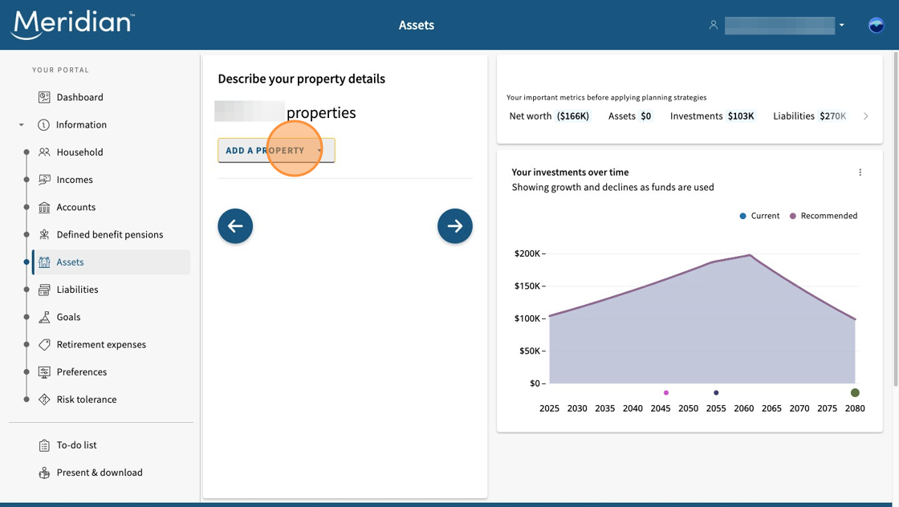The width and height of the screenshot is (899, 507).
Task: Go to the Meridian logo home
Action: coord(73,25)
